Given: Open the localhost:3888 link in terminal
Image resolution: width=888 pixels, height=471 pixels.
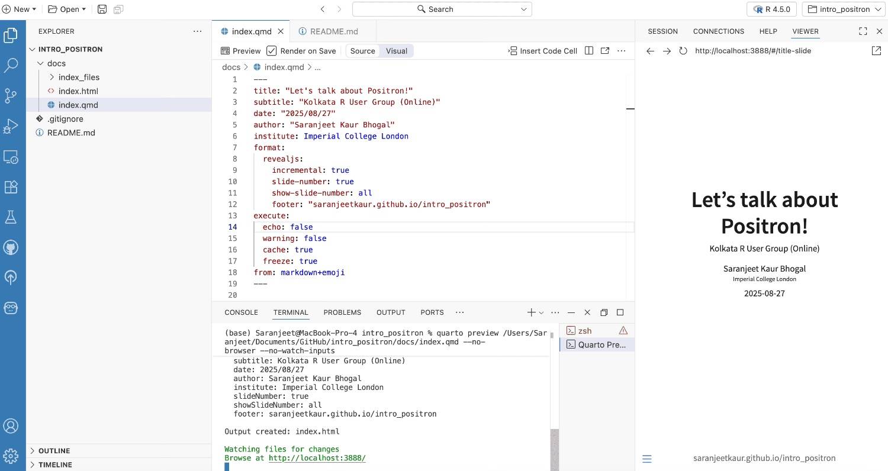Looking at the screenshot, I should click(x=317, y=458).
